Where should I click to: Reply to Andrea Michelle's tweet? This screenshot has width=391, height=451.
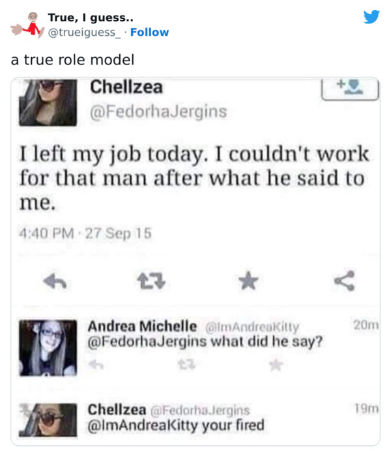pyautogui.click(x=95, y=368)
